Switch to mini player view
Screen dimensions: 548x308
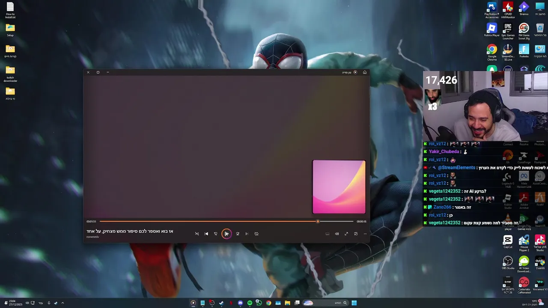pos(356,234)
